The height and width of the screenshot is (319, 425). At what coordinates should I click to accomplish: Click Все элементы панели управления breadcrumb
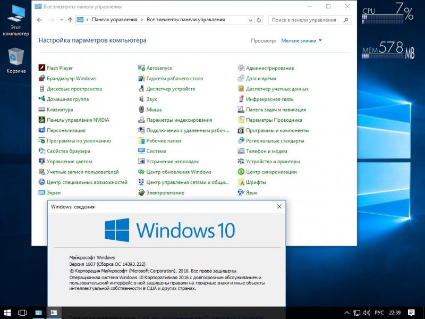pyautogui.click(x=185, y=20)
